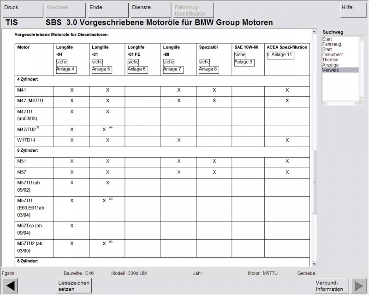Click the 'M57TU (ab 09/02)' row label
369x295 pixels.
tap(29, 186)
